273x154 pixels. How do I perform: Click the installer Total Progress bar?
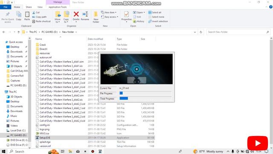145,98
